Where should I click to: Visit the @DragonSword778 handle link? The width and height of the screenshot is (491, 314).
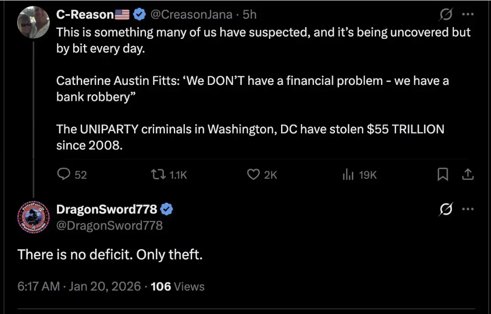[109, 225]
